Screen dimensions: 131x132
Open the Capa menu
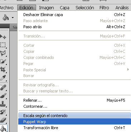tap(64, 8)
